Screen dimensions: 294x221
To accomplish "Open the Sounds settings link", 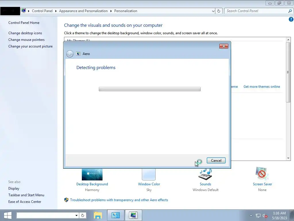I will click(205, 184).
